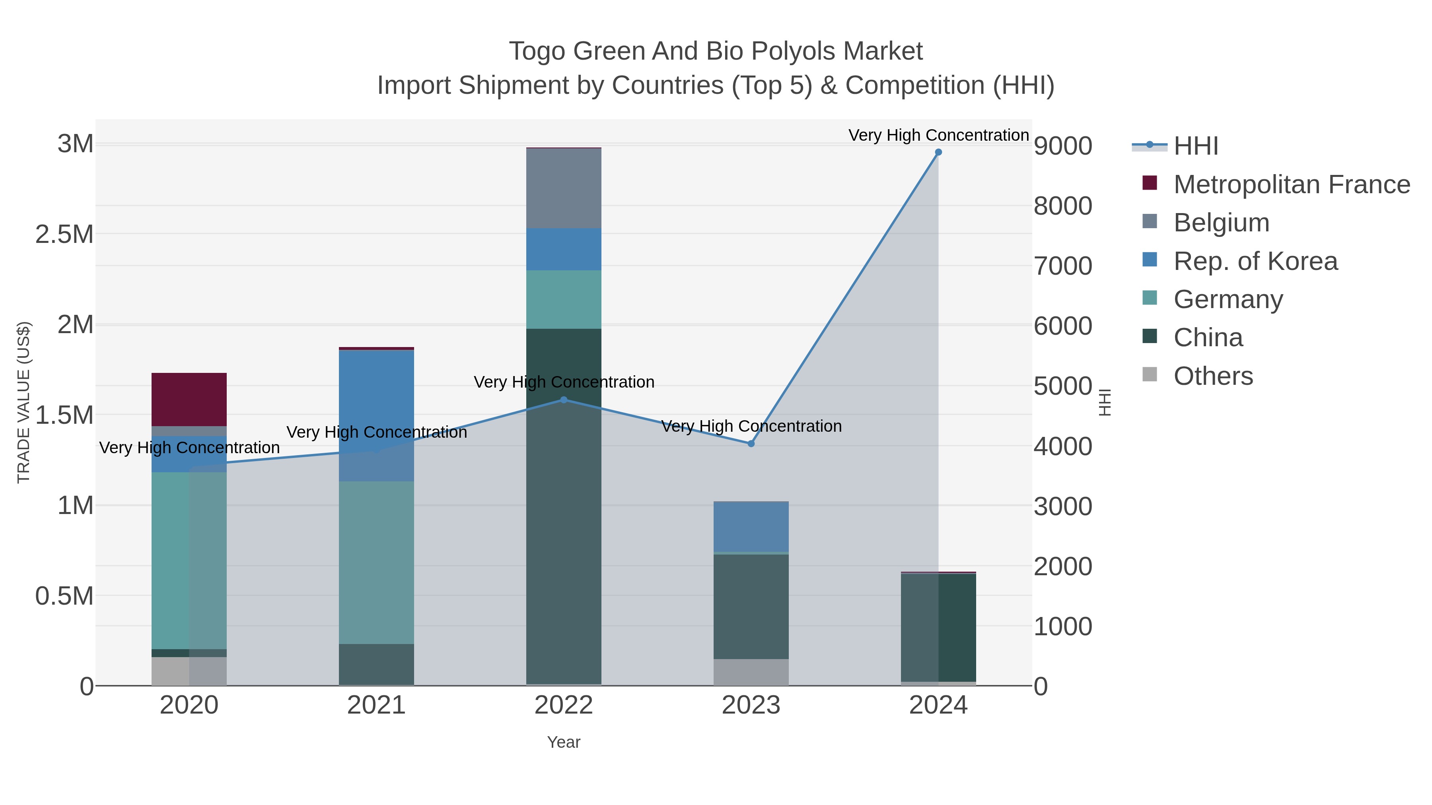1432x805 pixels.
Task: Click the 2024 x-axis label
Action: (x=938, y=706)
